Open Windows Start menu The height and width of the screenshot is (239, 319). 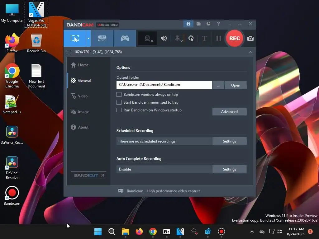point(98,232)
